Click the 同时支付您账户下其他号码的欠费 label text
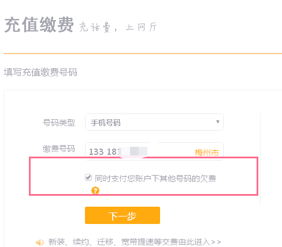The height and width of the screenshot is (247, 282). (x=155, y=178)
